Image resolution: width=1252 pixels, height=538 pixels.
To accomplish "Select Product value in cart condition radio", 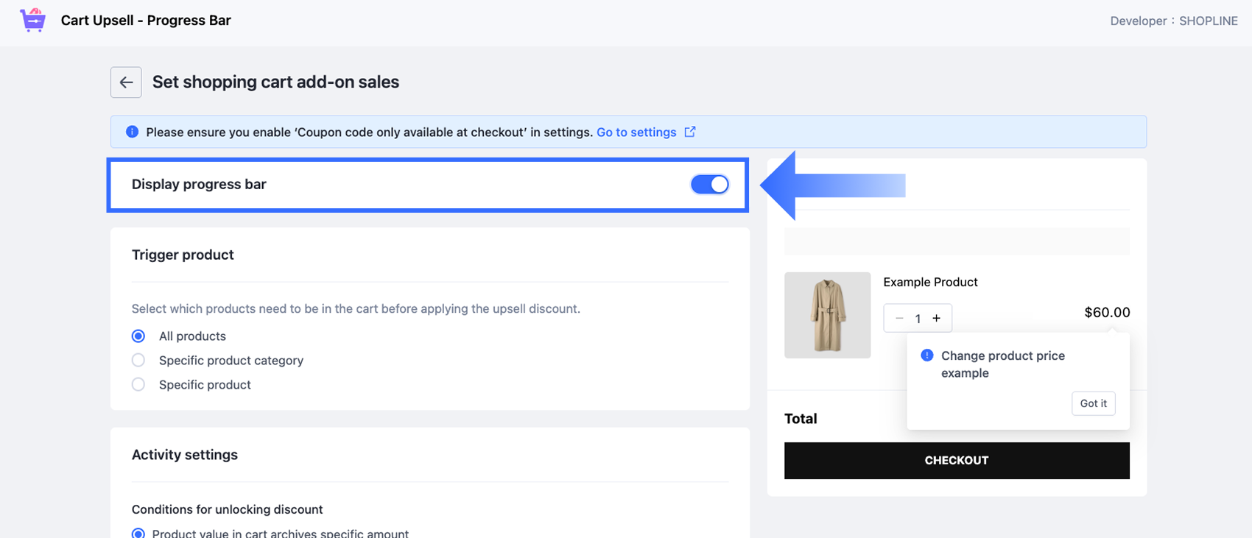I will 138,533.
